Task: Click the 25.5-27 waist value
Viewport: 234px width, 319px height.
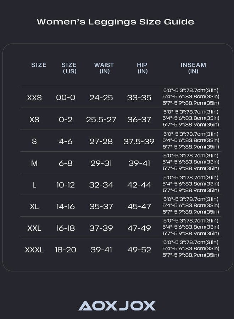Action: click(101, 119)
